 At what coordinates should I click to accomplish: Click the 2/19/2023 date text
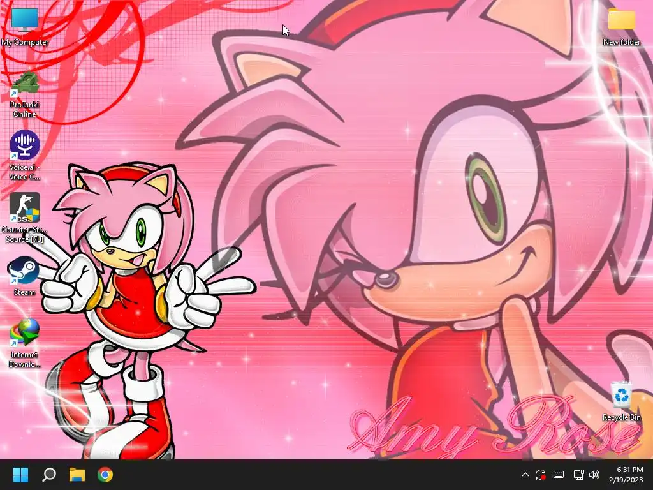(626, 480)
